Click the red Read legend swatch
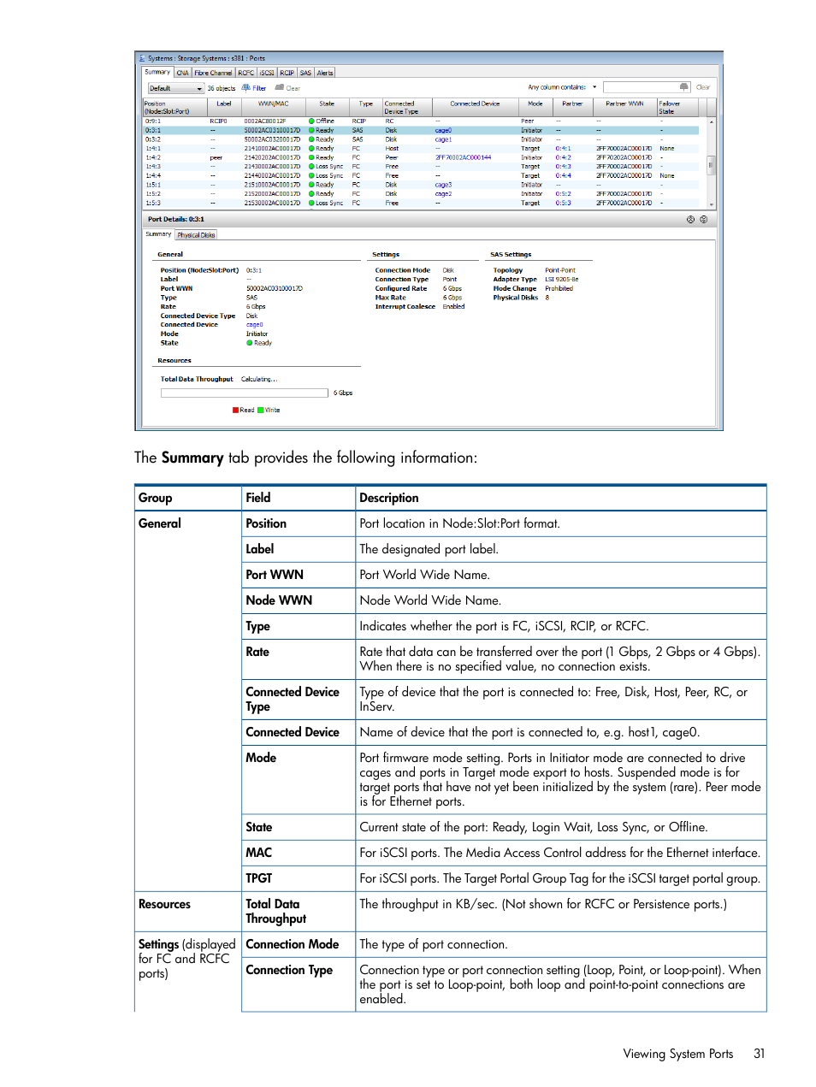The height and width of the screenshot is (1087, 816). coord(235,411)
